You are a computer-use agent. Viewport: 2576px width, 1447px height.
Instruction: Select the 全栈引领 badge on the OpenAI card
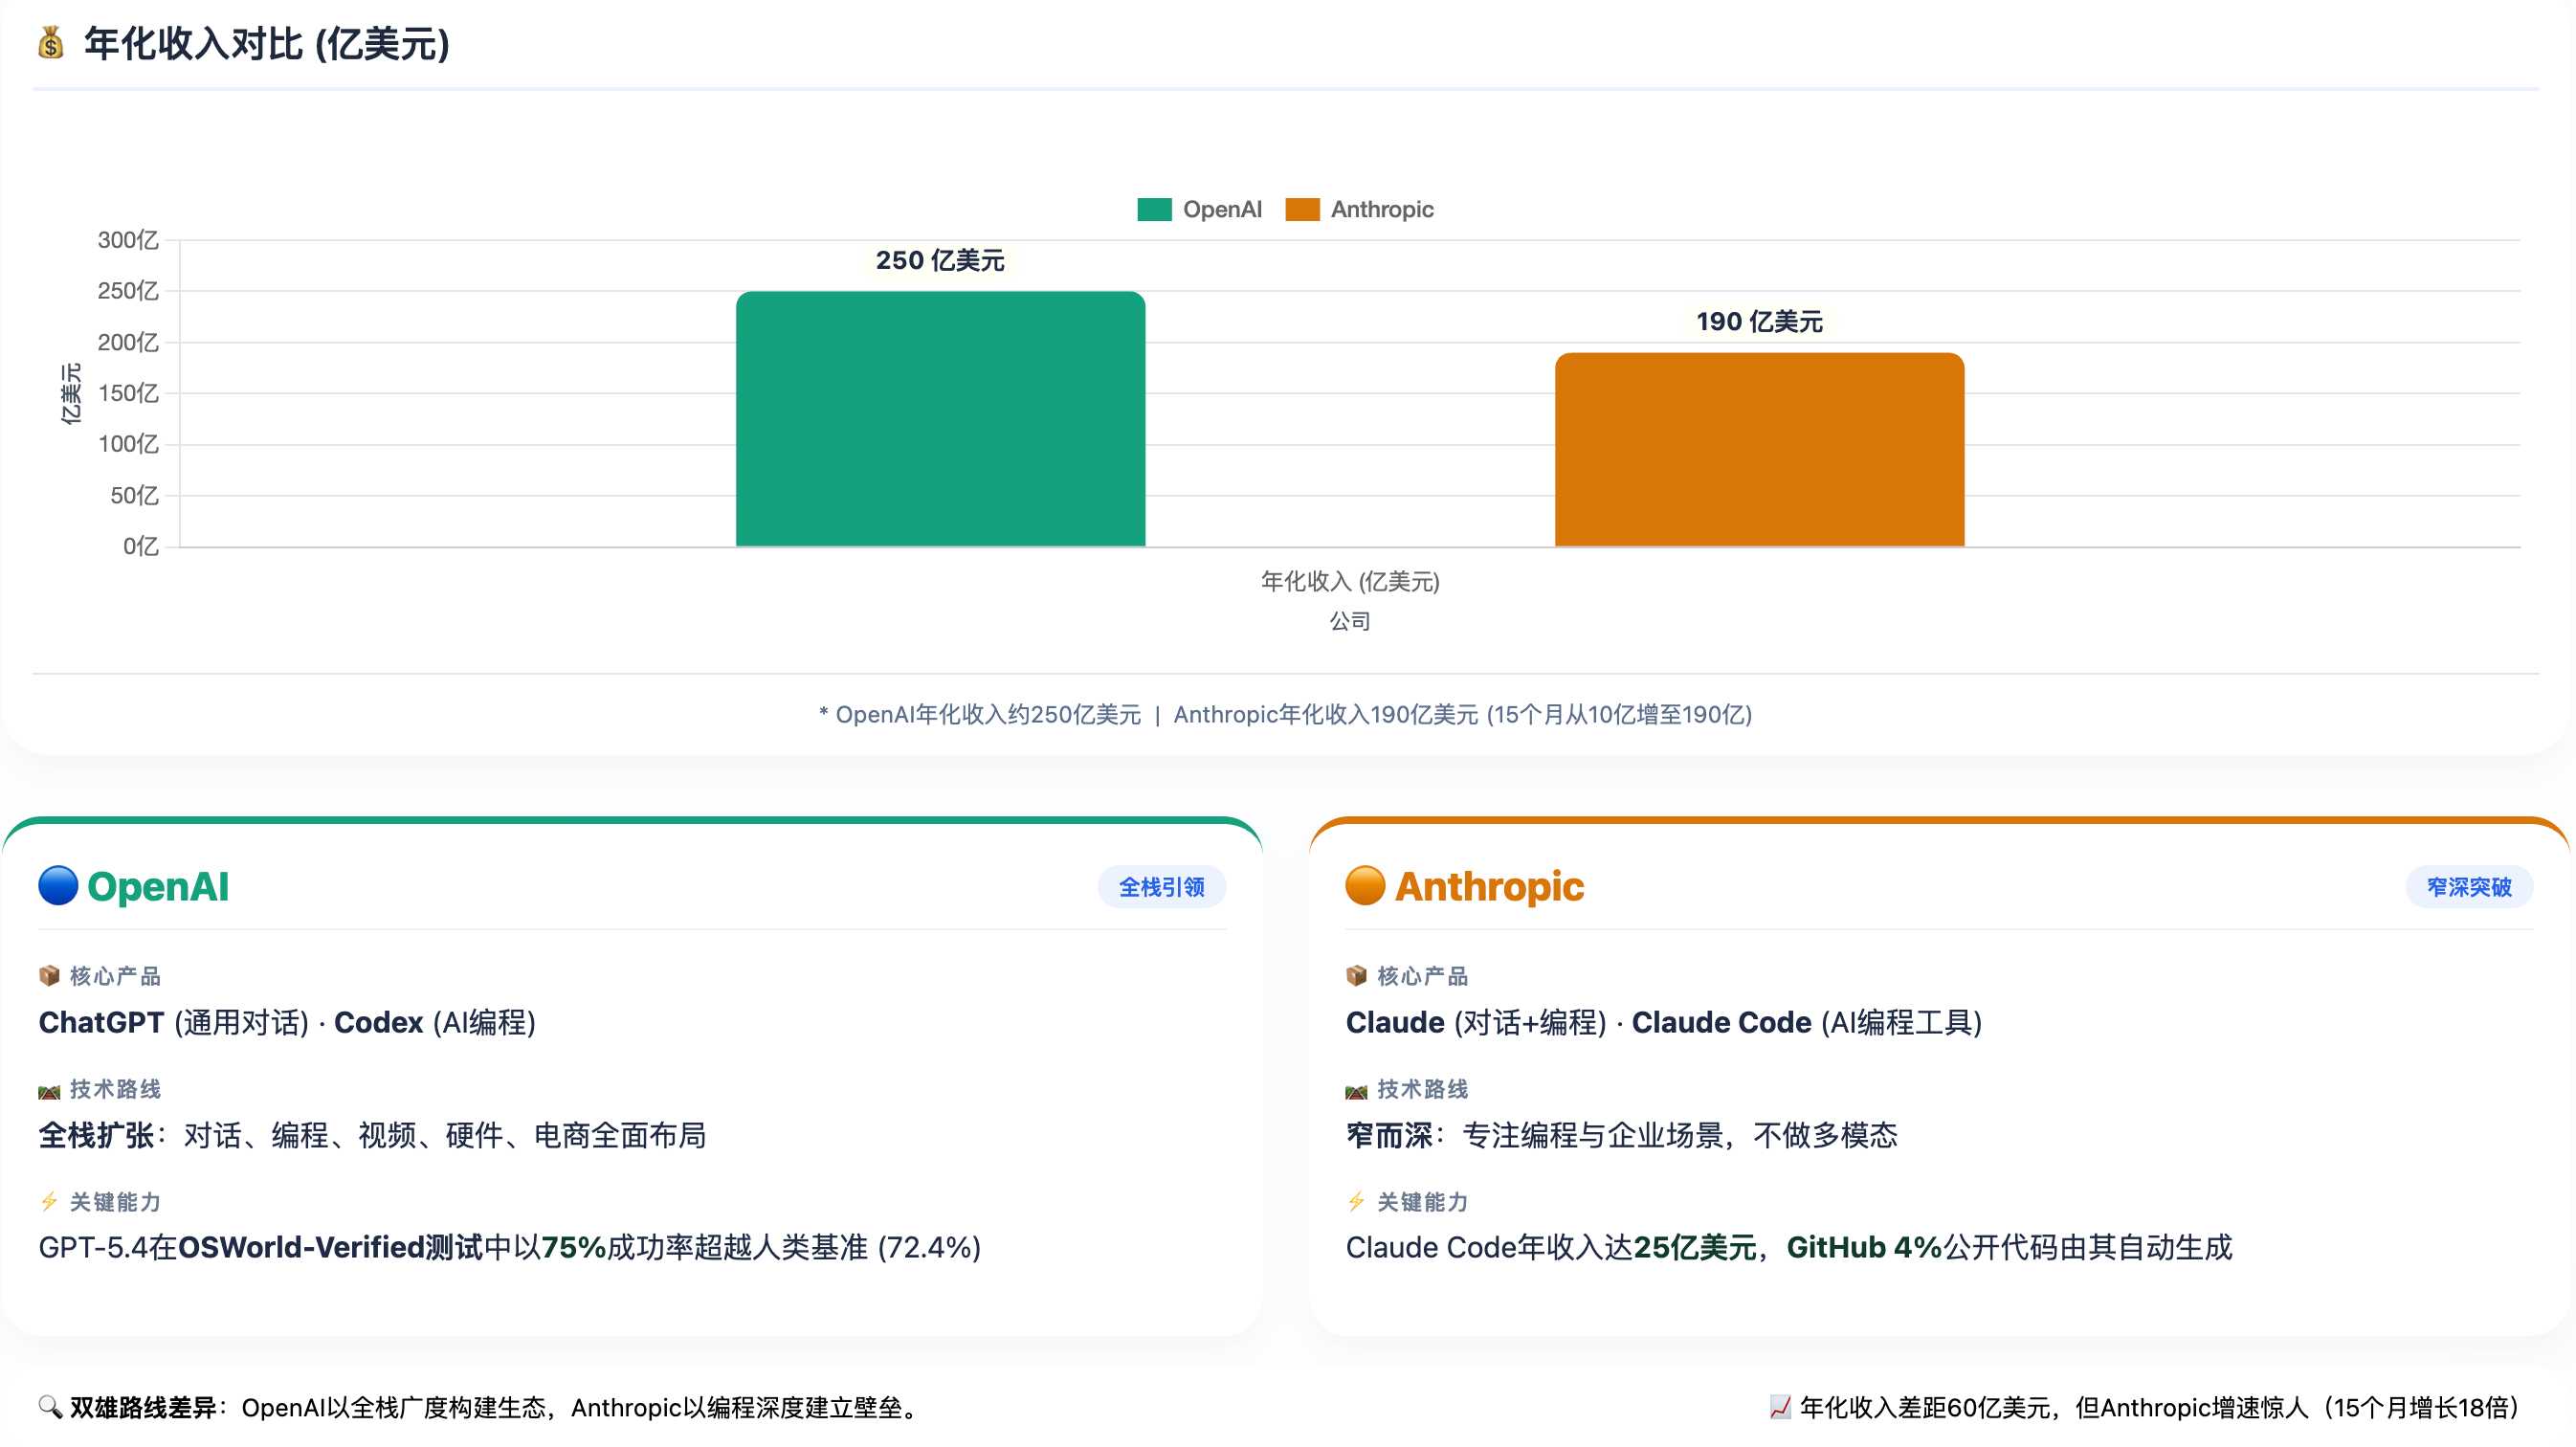click(1161, 886)
